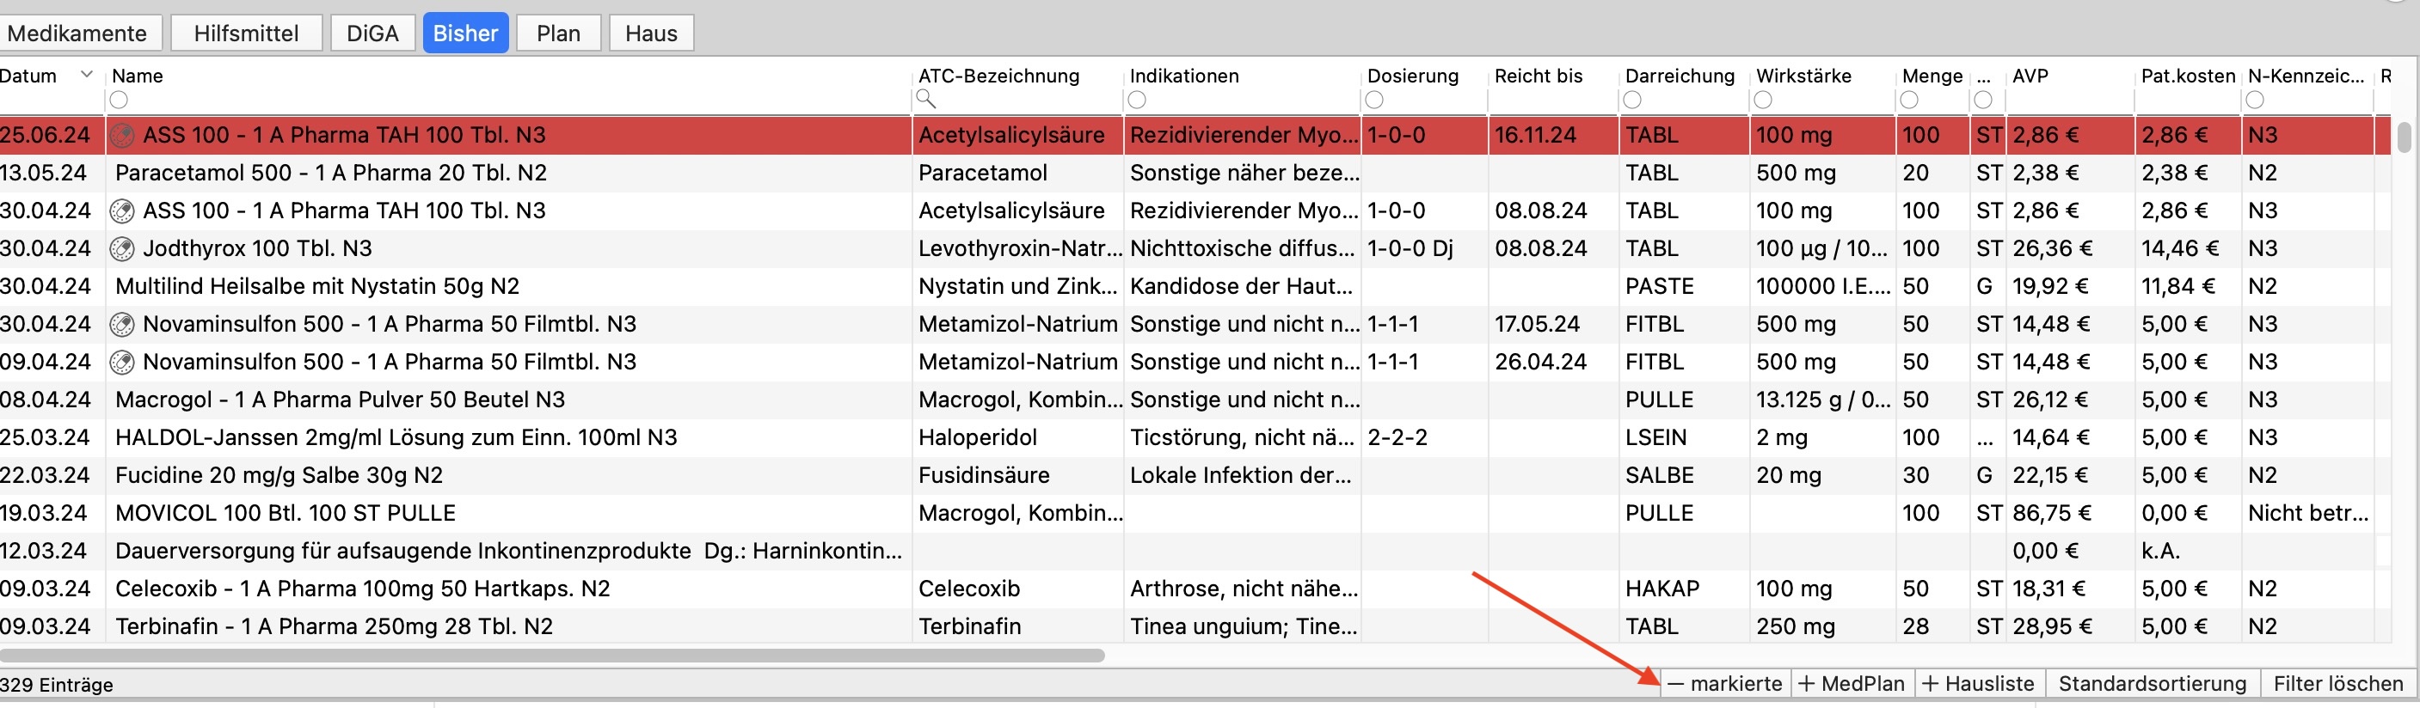Select the 'Paracetamol 500 - 1 A Pharma 20 Tbl. N2' row
This screenshot has height=708, width=2420.
(x=1195, y=174)
